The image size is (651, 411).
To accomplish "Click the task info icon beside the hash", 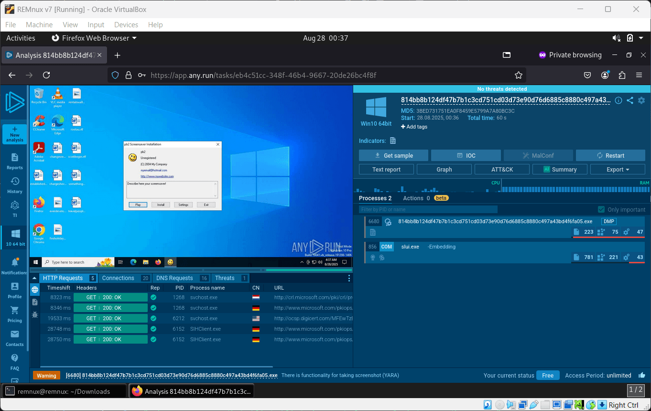I will pyautogui.click(x=618, y=100).
